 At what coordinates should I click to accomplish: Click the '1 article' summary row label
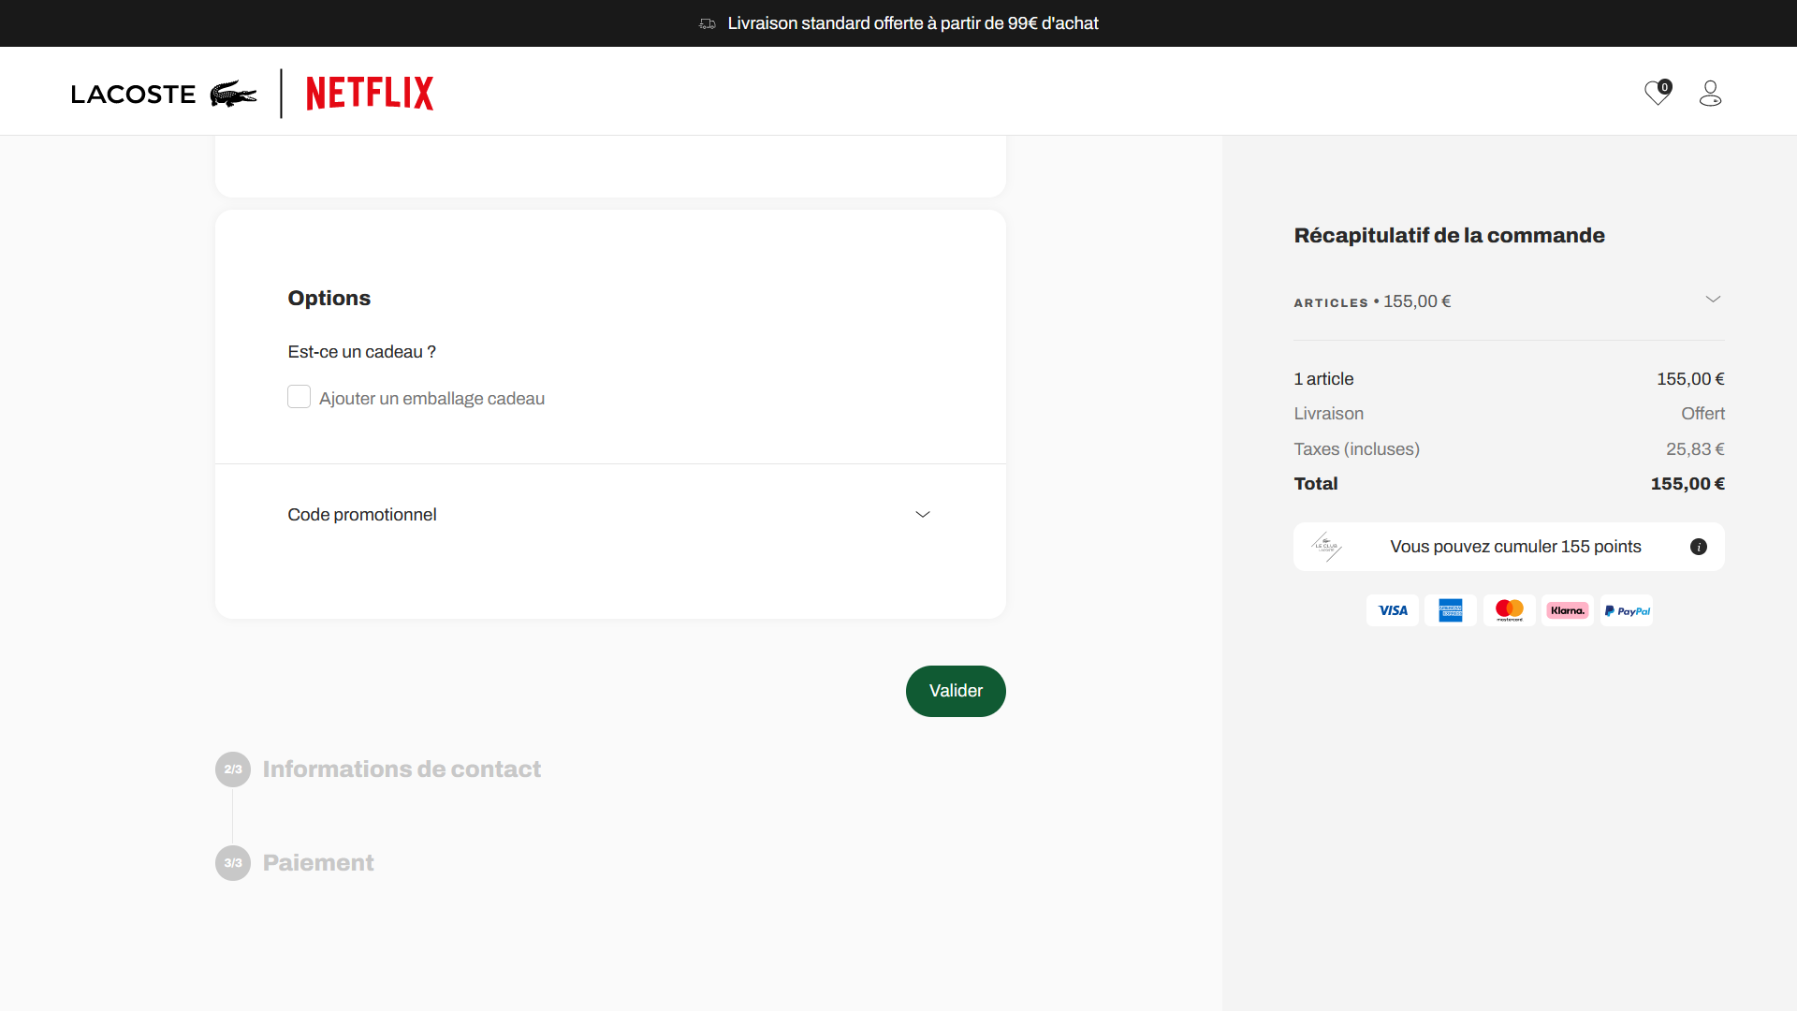[x=1323, y=379]
